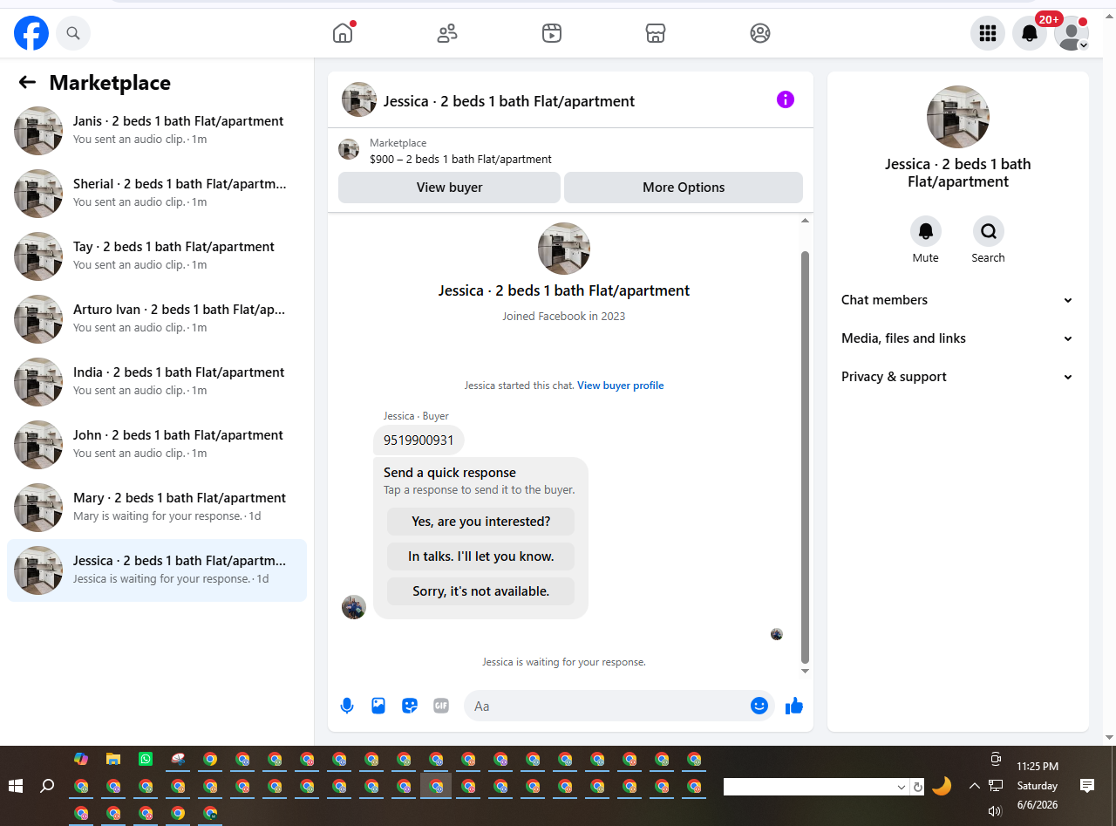
Task: Send quick reply "In talks. I'll let you know."
Action: [x=481, y=556]
